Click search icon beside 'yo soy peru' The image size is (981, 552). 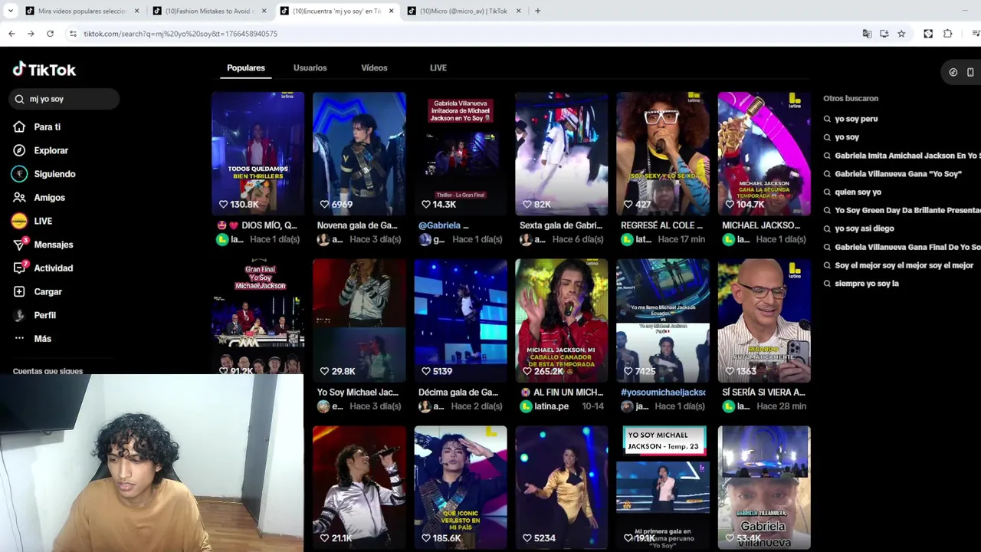pyautogui.click(x=827, y=119)
